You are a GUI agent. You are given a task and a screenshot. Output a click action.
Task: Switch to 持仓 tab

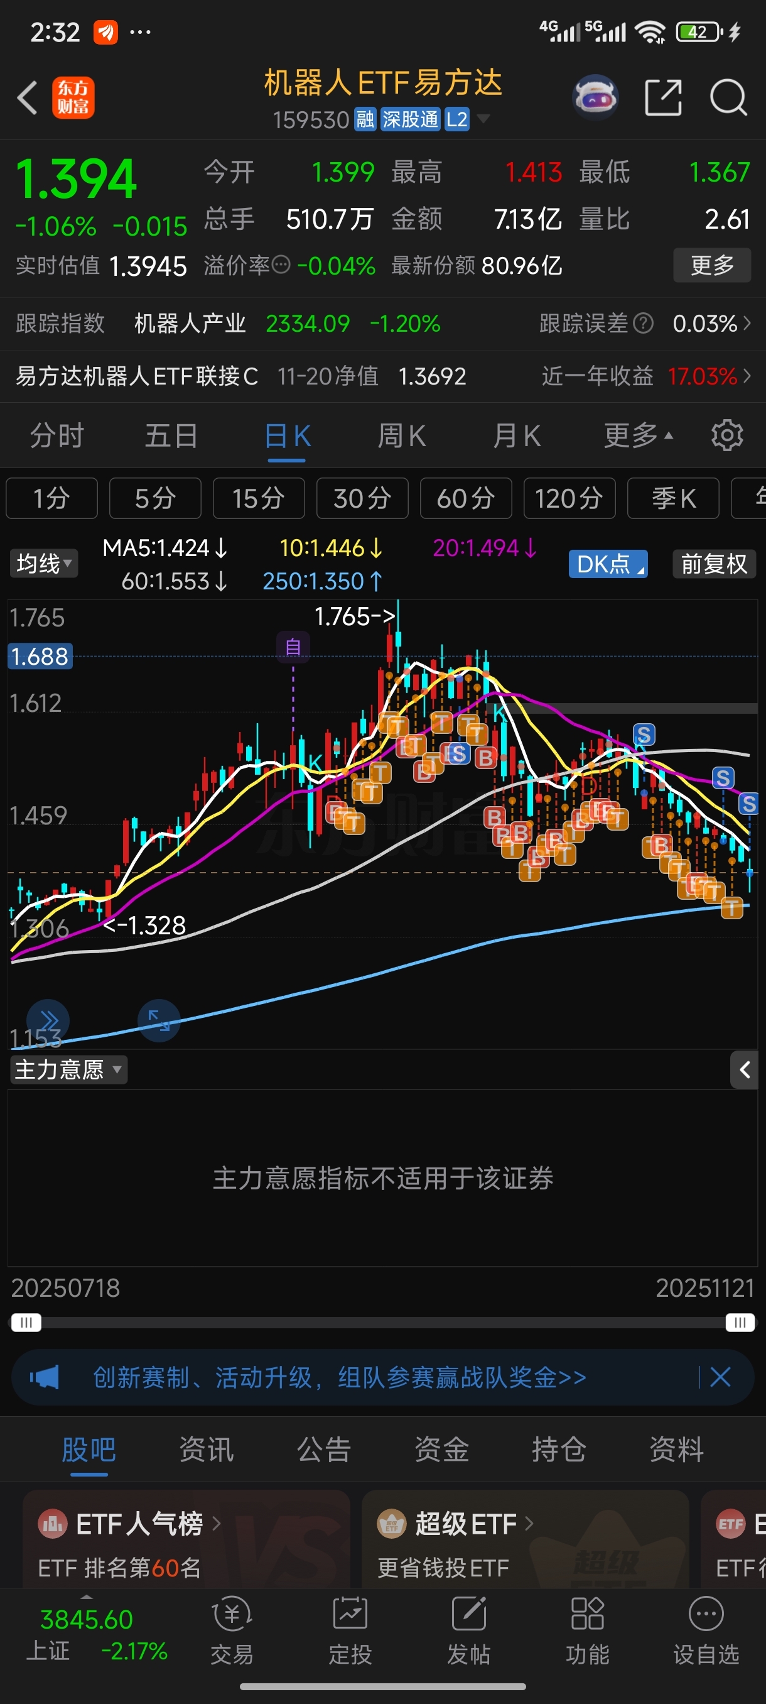(x=559, y=1450)
